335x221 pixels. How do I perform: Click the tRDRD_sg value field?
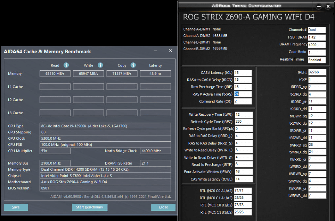[x=317, y=87]
